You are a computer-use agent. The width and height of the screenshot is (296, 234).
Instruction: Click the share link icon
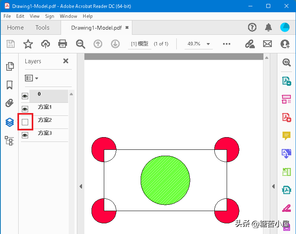(x=250, y=44)
